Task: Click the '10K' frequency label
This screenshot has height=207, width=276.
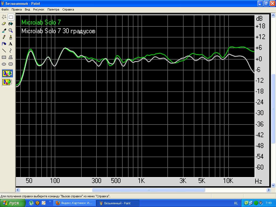Action: tap(228, 181)
